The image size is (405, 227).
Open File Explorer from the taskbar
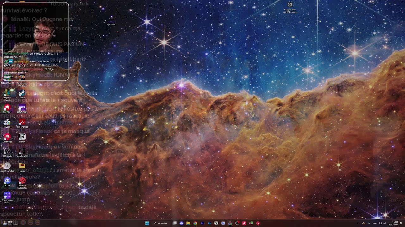(188, 223)
